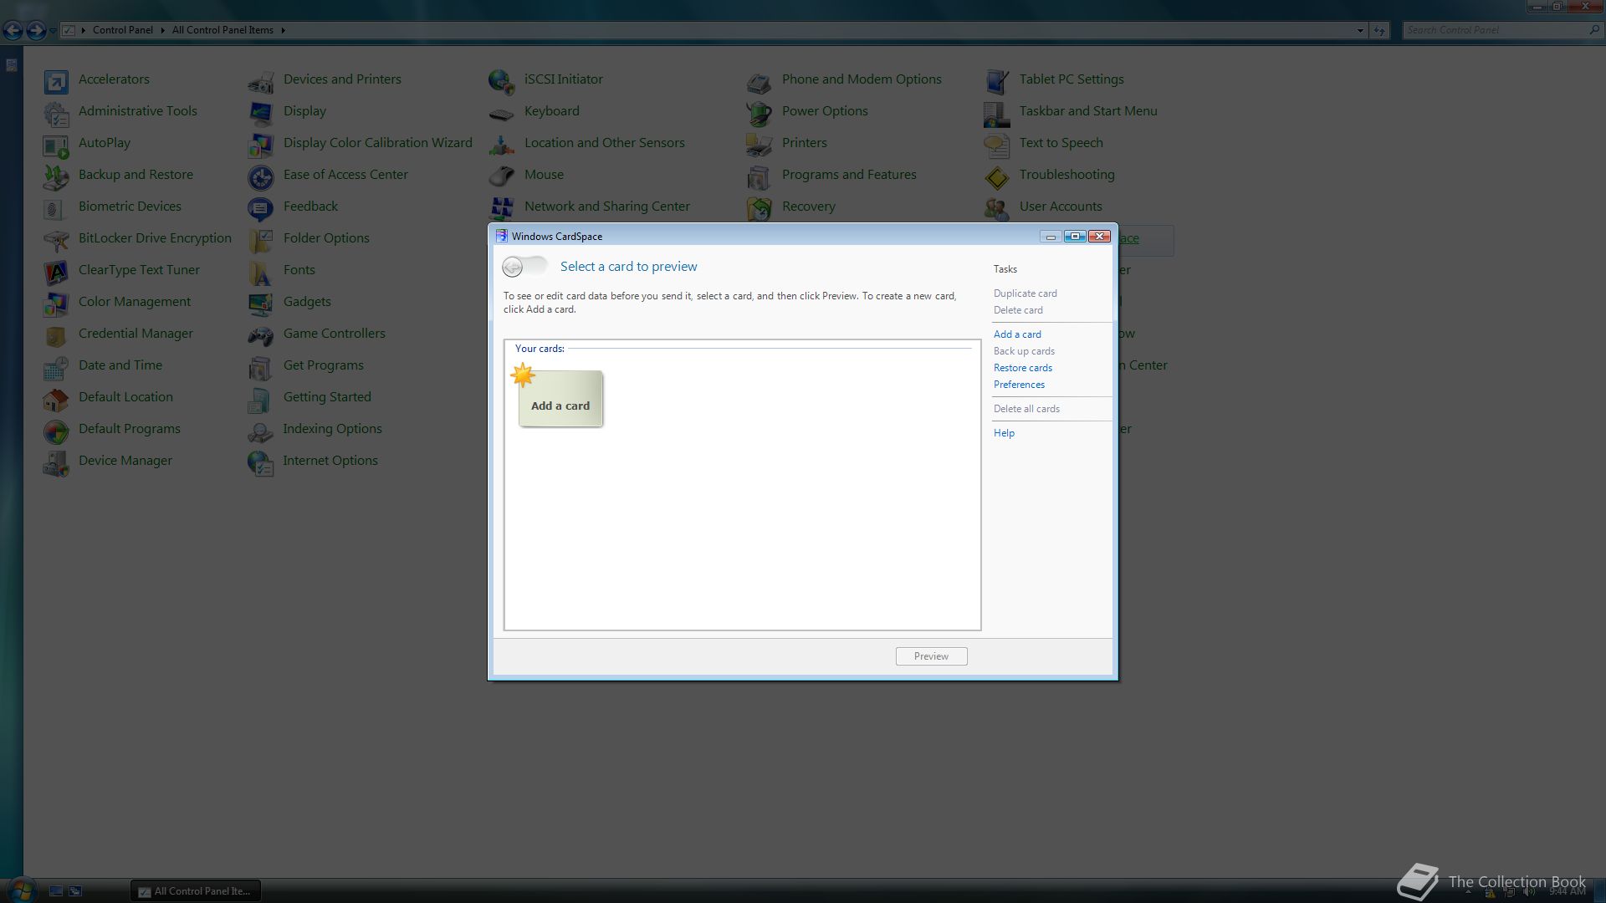1606x903 pixels.
Task: Open Backup and Restore icon
Action: pyautogui.click(x=56, y=176)
